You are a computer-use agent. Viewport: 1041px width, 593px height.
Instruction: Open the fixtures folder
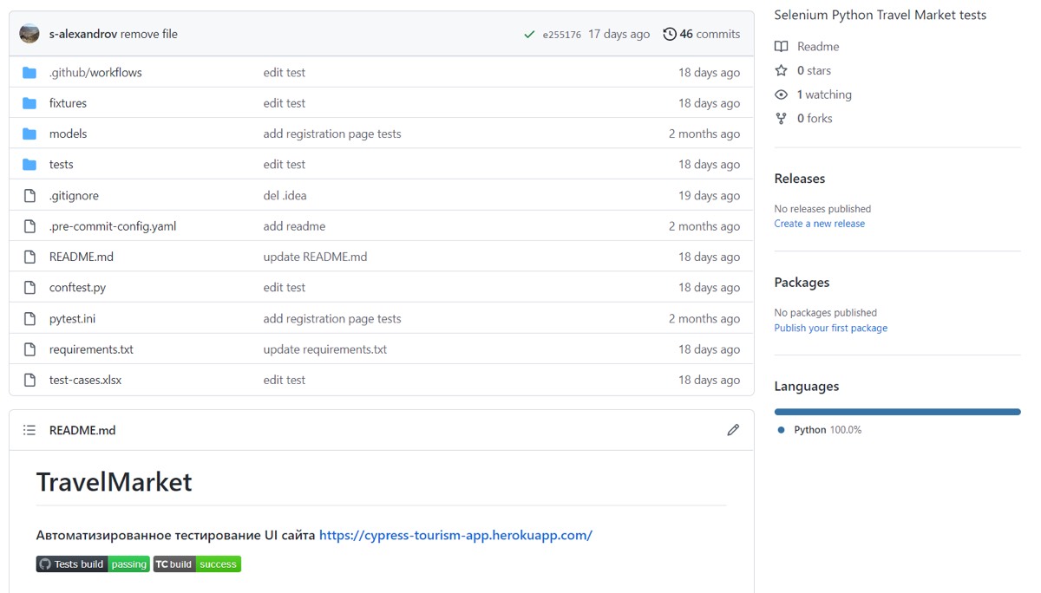click(68, 103)
